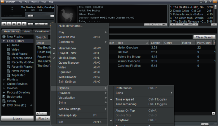
Task: Eject the DVD Drive (D:)
Action: tap(31, 105)
